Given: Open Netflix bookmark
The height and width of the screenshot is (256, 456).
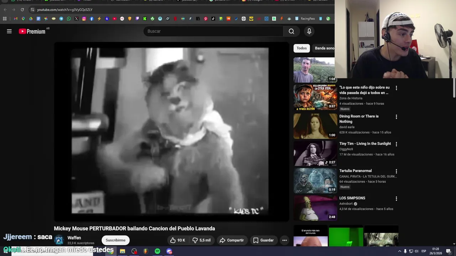Looking at the screenshot, I should pos(175,18).
